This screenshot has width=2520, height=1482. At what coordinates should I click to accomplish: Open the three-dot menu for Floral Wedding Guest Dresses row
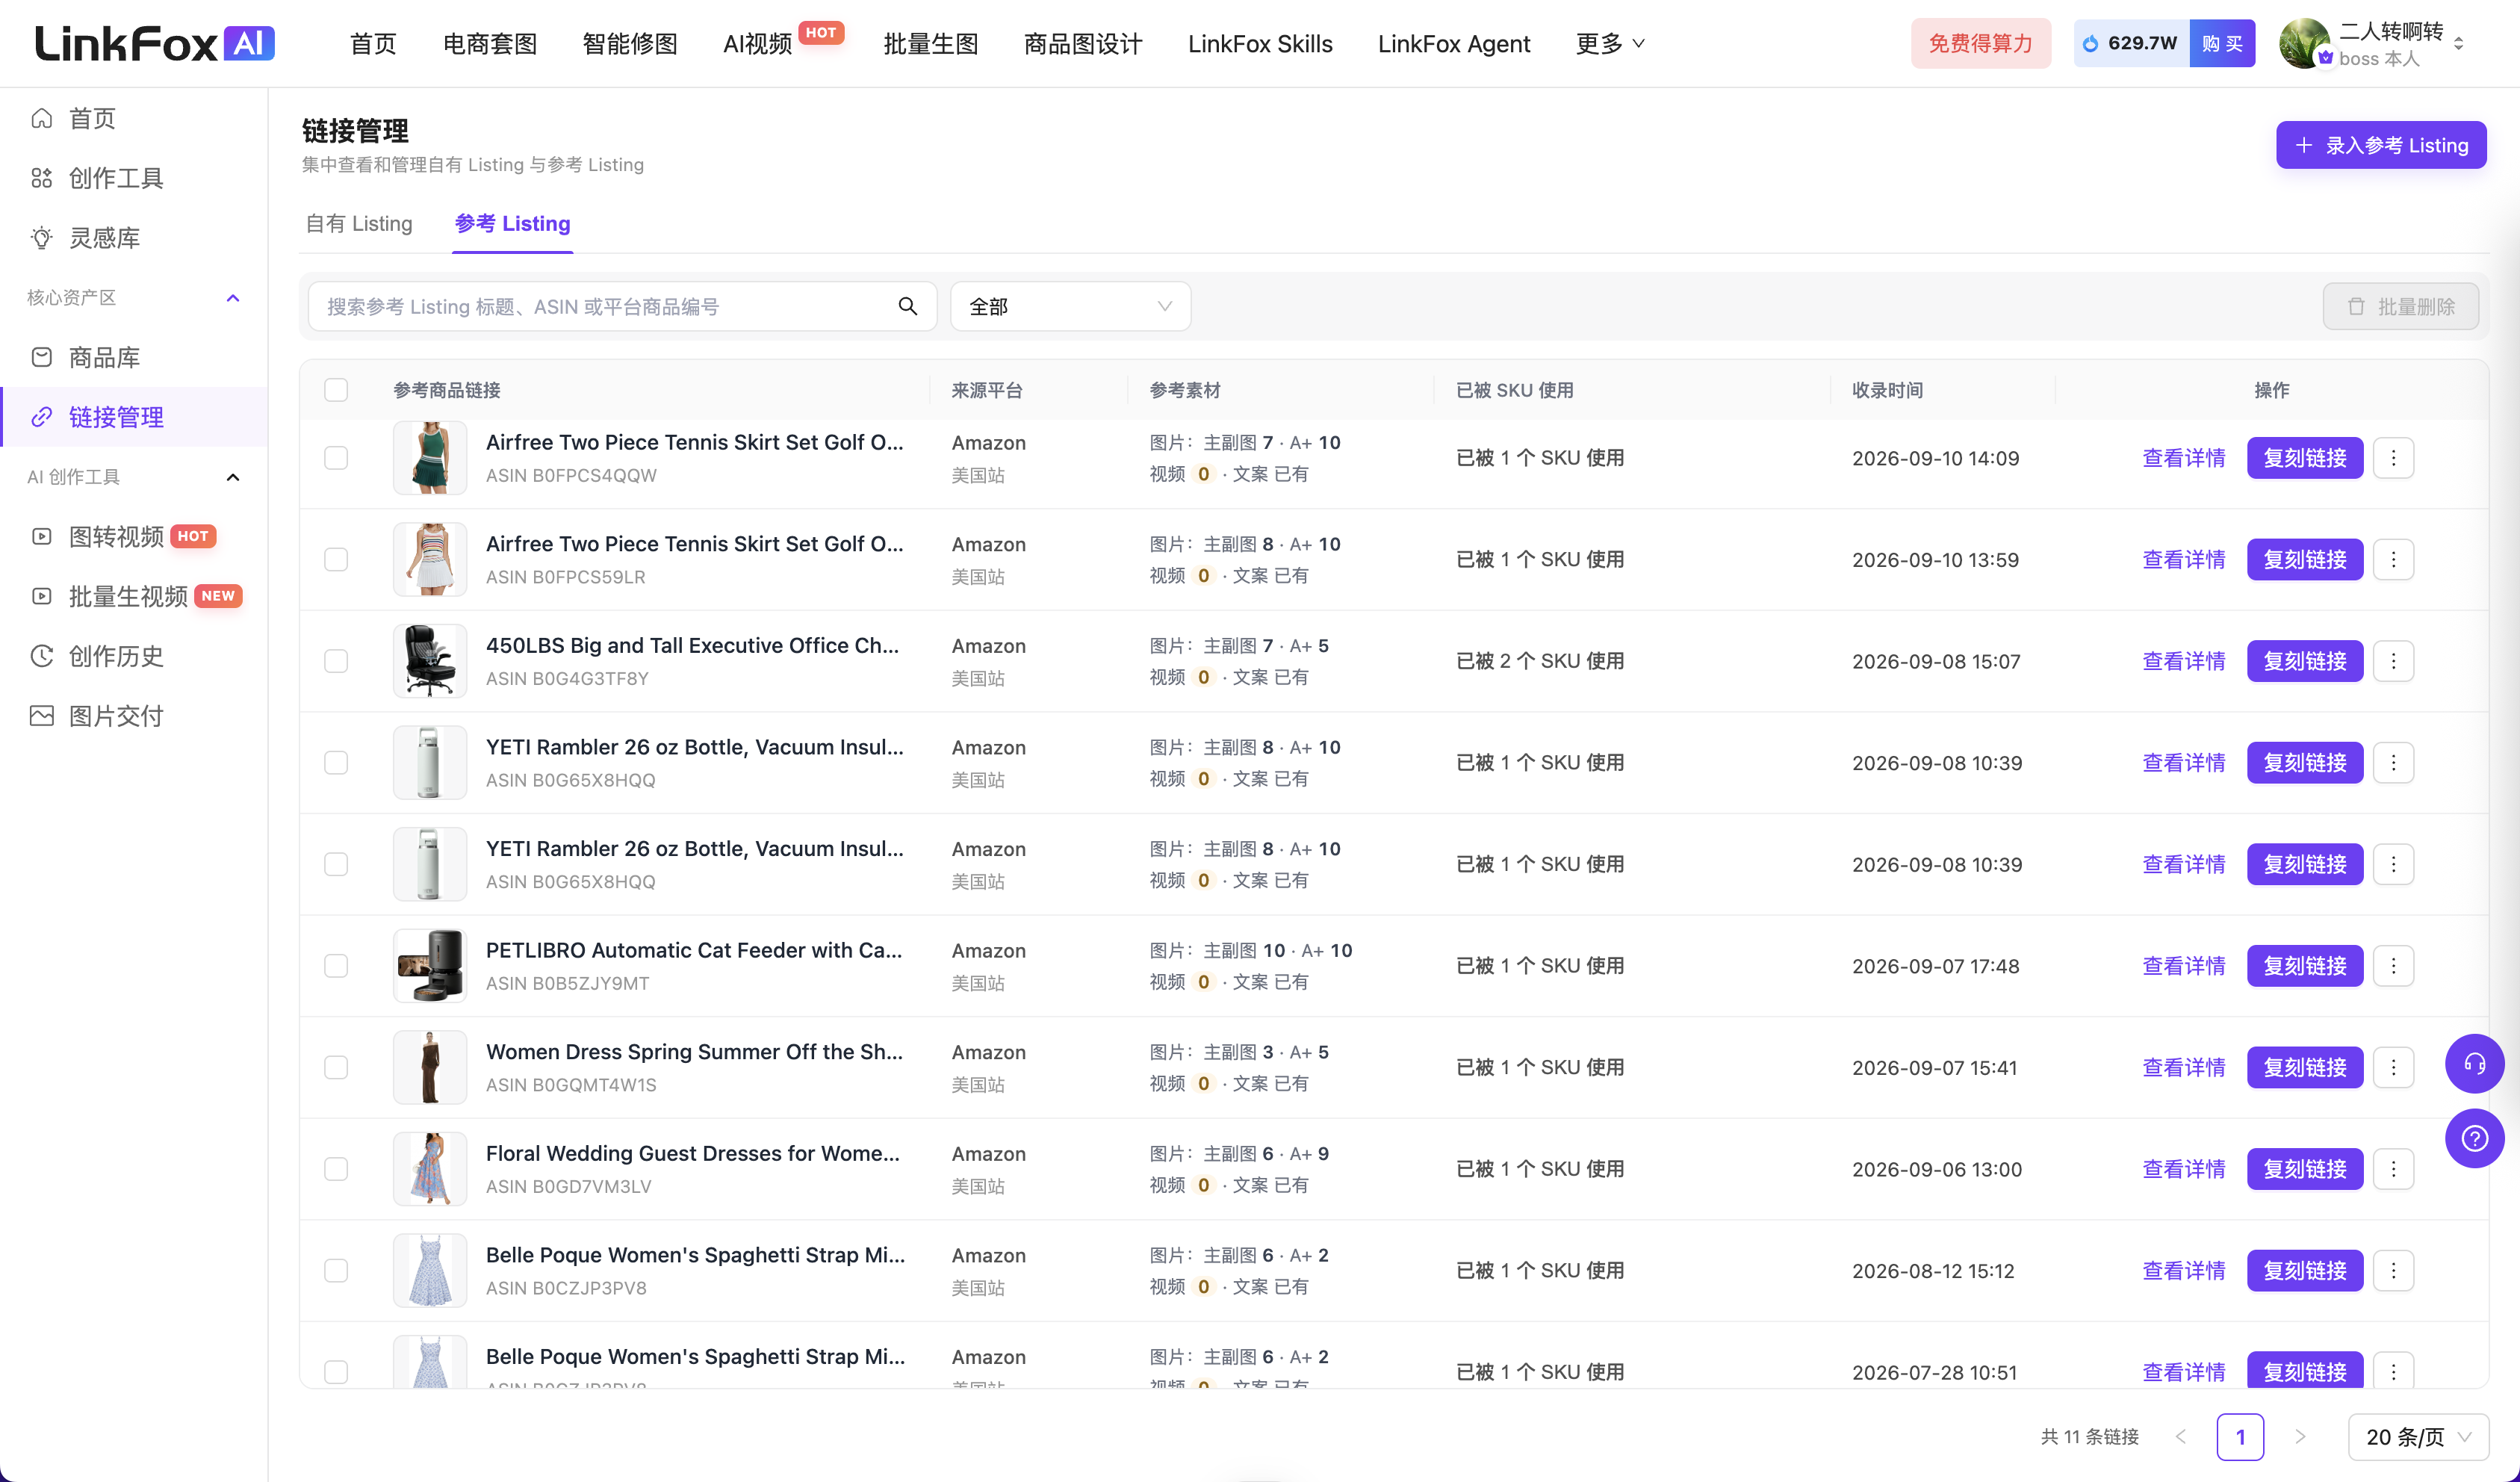[2393, 1169]
